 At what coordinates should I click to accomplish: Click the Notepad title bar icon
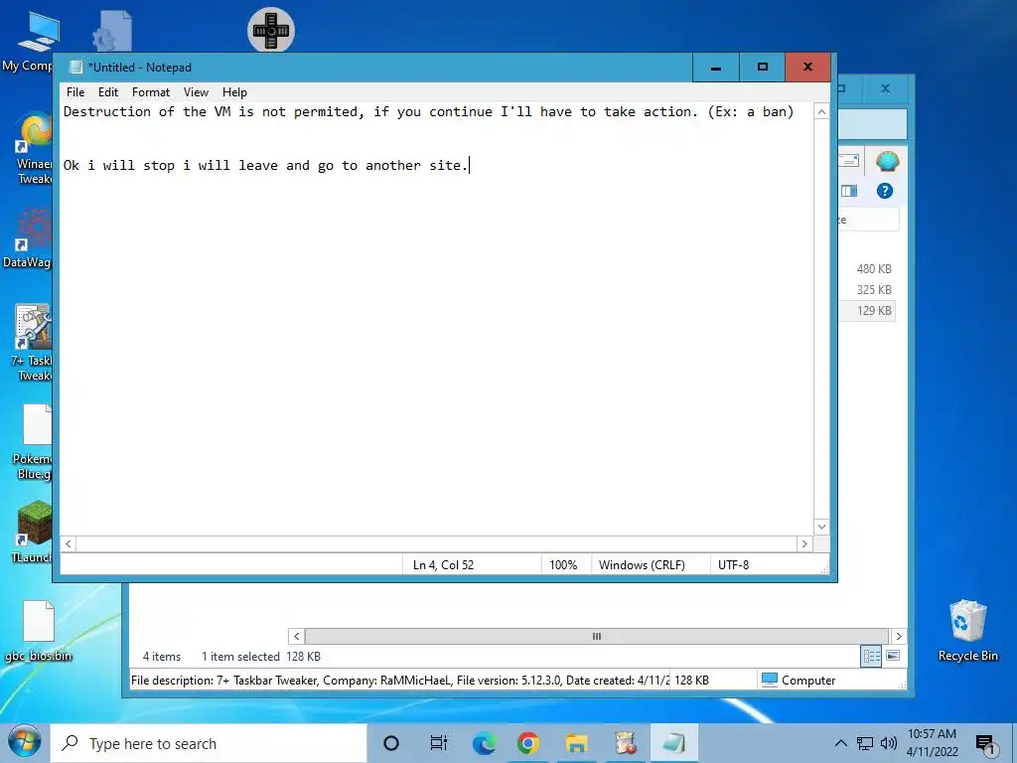[76, 67]
